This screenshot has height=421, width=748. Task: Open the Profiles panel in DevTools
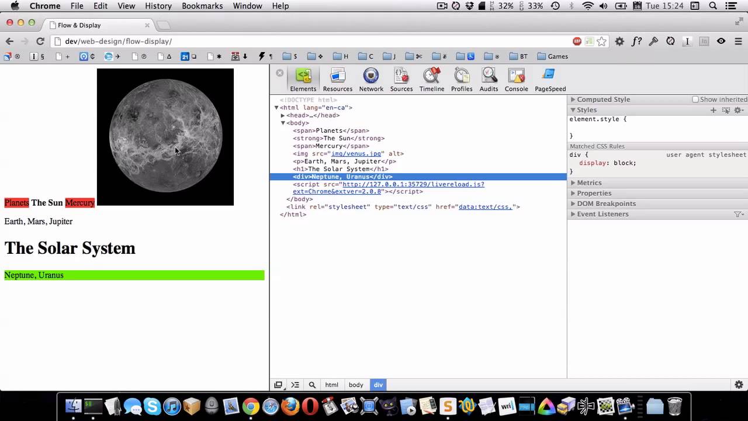pos(462,80)
